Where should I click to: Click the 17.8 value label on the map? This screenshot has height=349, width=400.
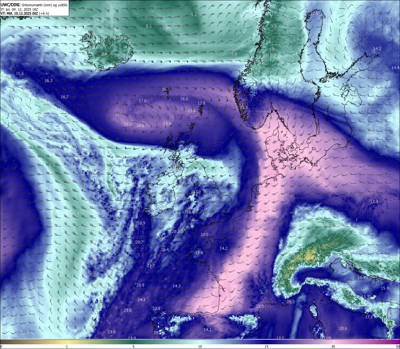coord(142,101)
